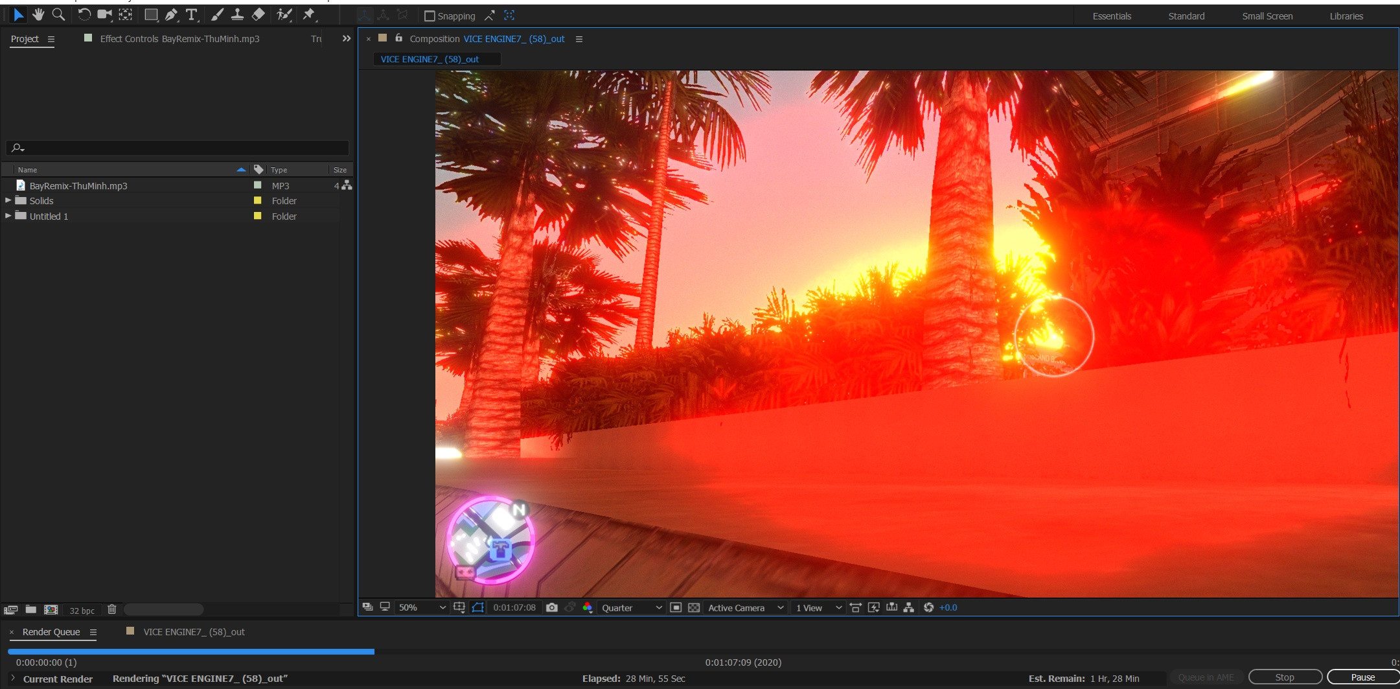Select the Clone Stamp tool
The height and width of the screenshot is (689, 1400).
coord(237,14)
